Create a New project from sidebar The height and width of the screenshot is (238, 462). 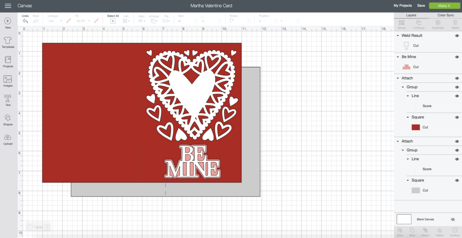coord(8,23)
